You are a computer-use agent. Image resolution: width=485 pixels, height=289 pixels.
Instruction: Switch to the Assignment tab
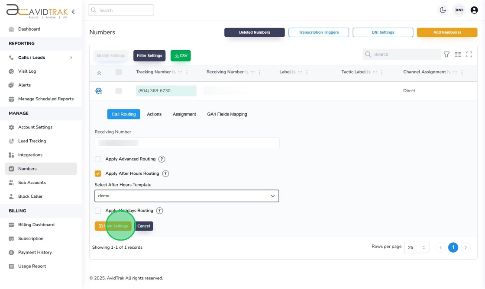[x=184, y=114]
